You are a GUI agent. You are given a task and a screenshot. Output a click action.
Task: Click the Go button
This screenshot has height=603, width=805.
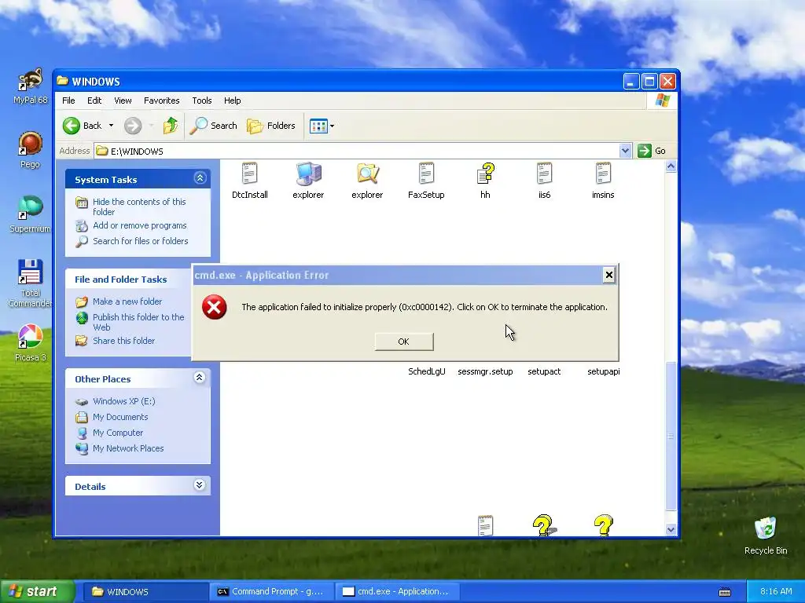pos(652,151)
